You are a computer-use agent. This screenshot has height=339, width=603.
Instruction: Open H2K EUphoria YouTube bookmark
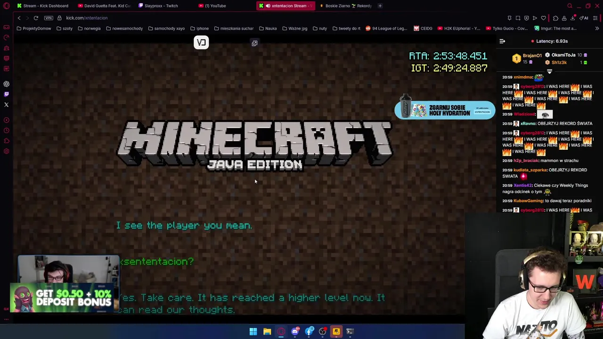tap(458, 28)
